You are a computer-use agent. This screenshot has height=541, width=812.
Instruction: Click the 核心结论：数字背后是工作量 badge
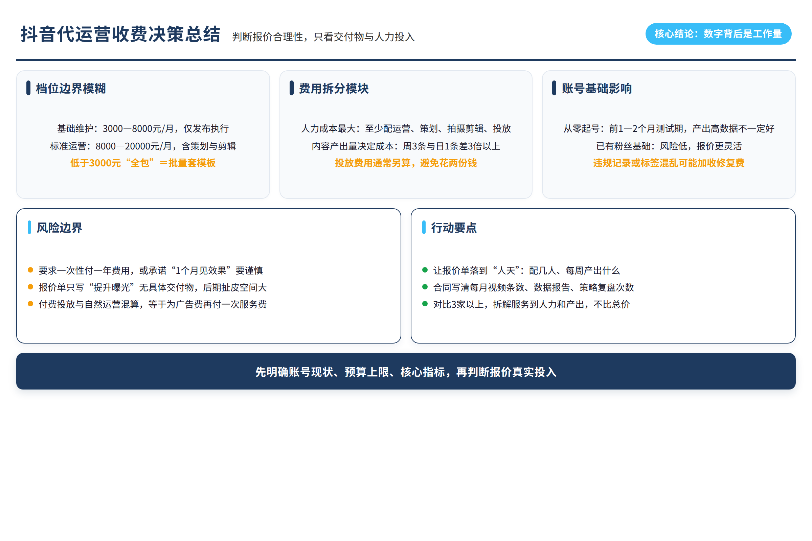click(x=718, y=34)
